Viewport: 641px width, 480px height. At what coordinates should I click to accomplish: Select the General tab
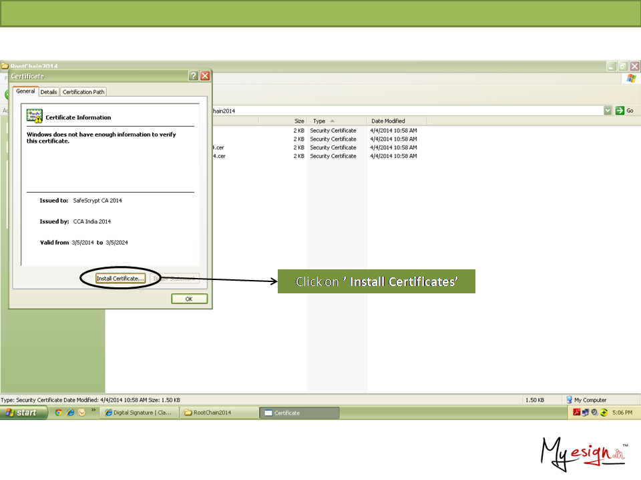click(25, 91)
